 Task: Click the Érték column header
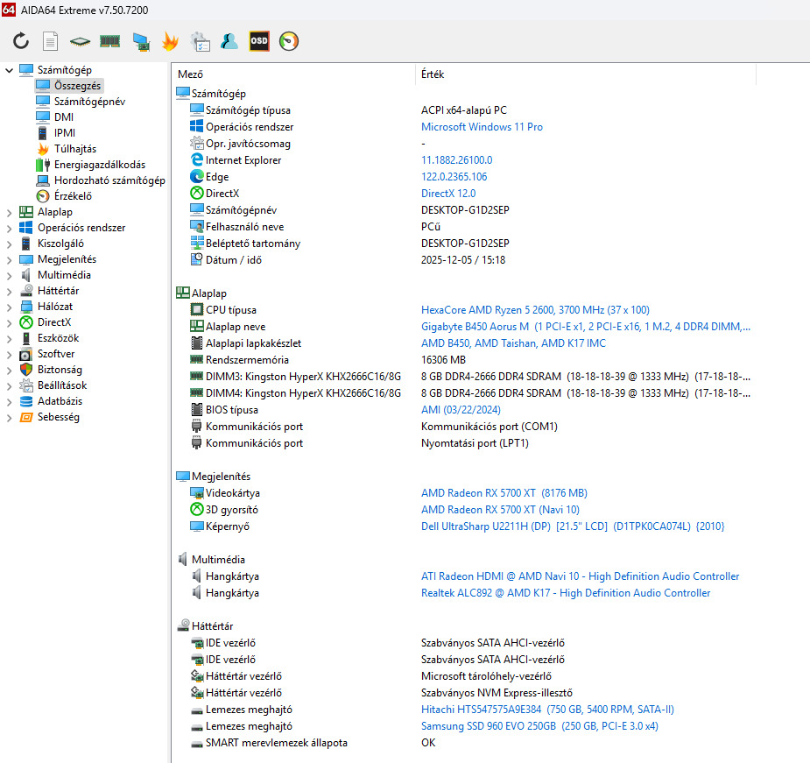tap(586, 74)
